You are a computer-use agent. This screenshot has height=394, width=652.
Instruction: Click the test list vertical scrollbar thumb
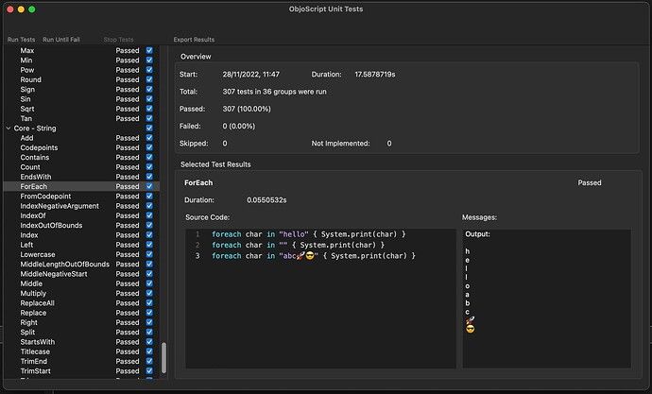pyautogui.click(x=163, y=357)
